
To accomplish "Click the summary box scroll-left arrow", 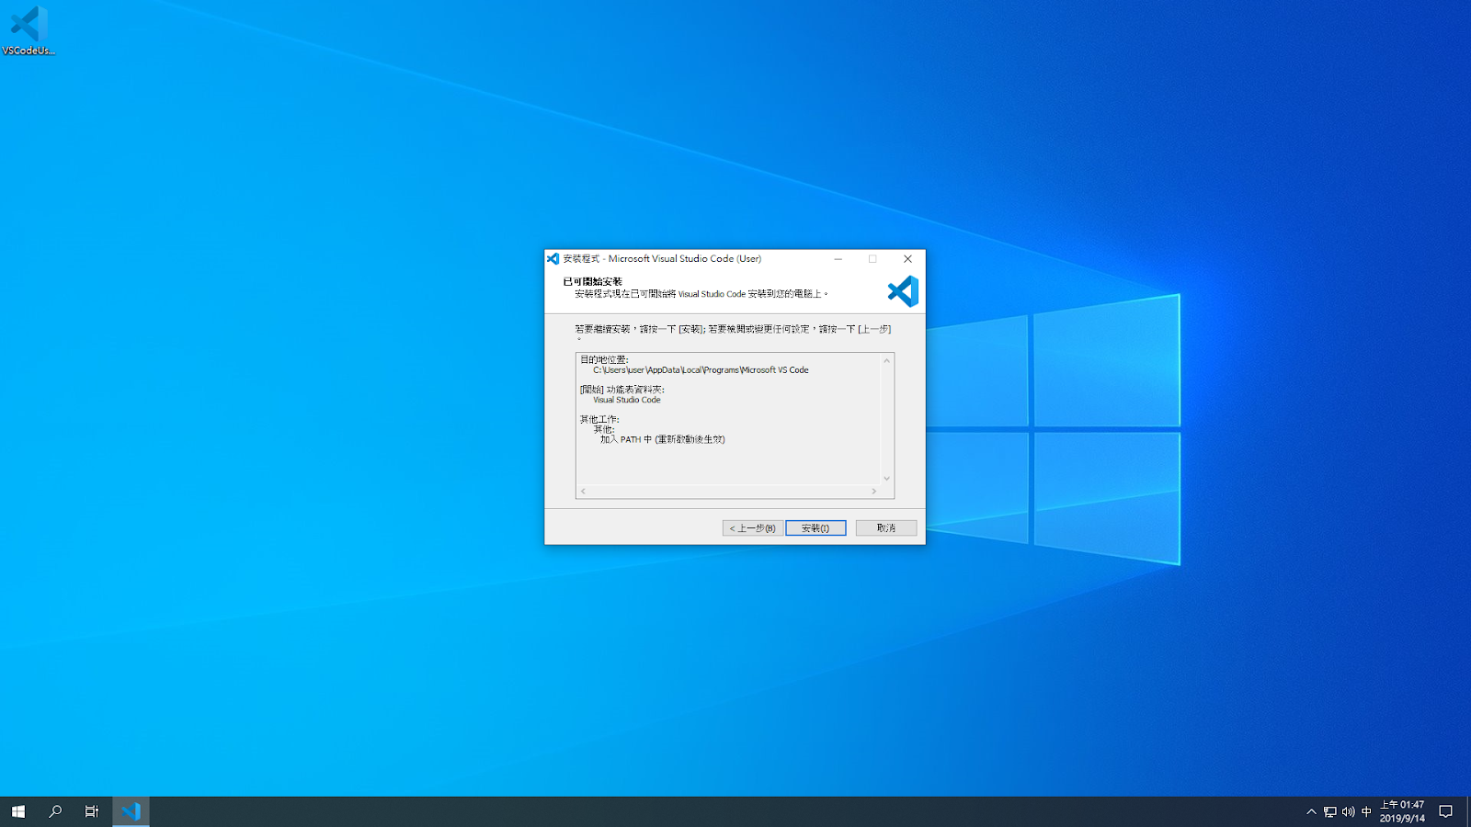I will [583, 492].
